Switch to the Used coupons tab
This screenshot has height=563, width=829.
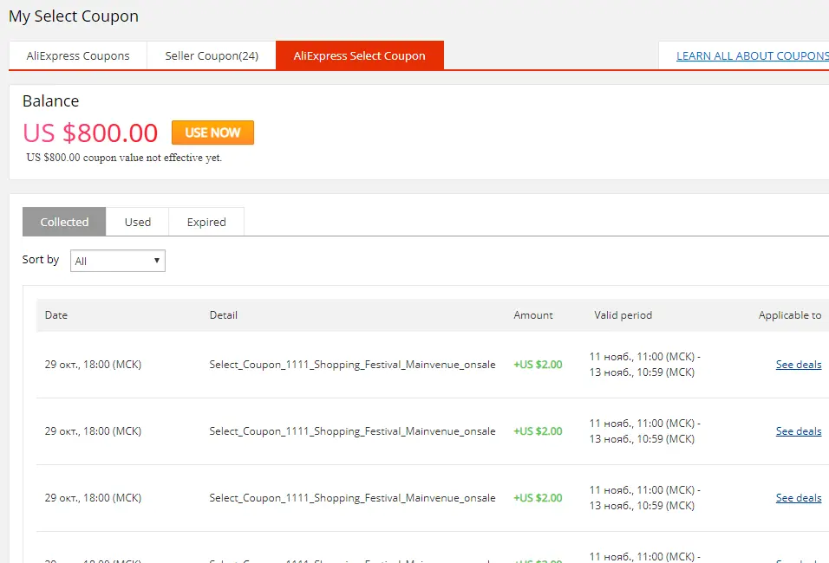(138, 222)
